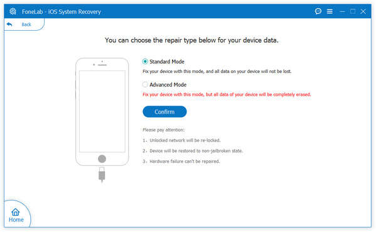Select the Advanced Mode radio button

click(x=145, y=84)
